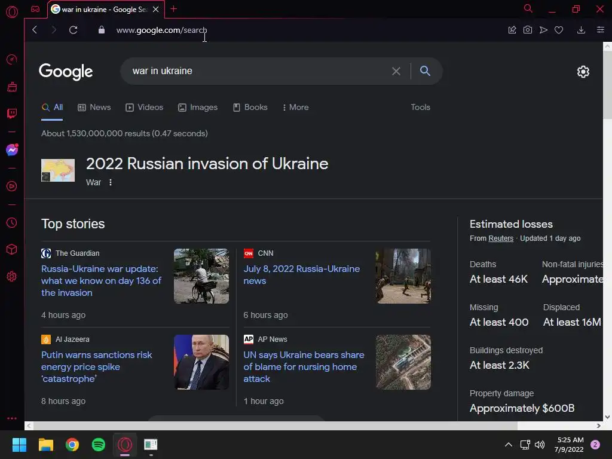The image size is (612, 459).
Task: Open Extensions cube icon in sidebar
Action: pos(12,249)
